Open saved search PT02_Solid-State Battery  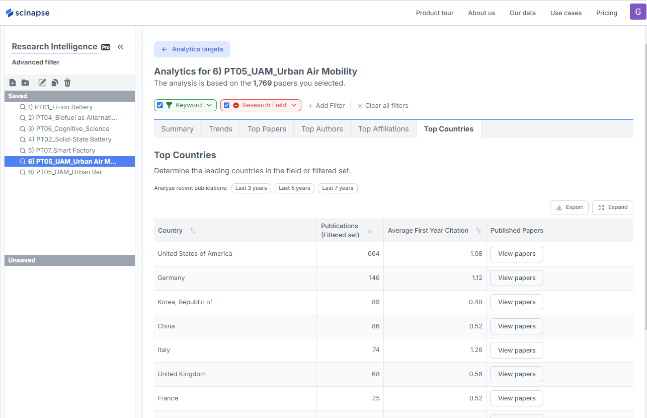click(69, 140)
